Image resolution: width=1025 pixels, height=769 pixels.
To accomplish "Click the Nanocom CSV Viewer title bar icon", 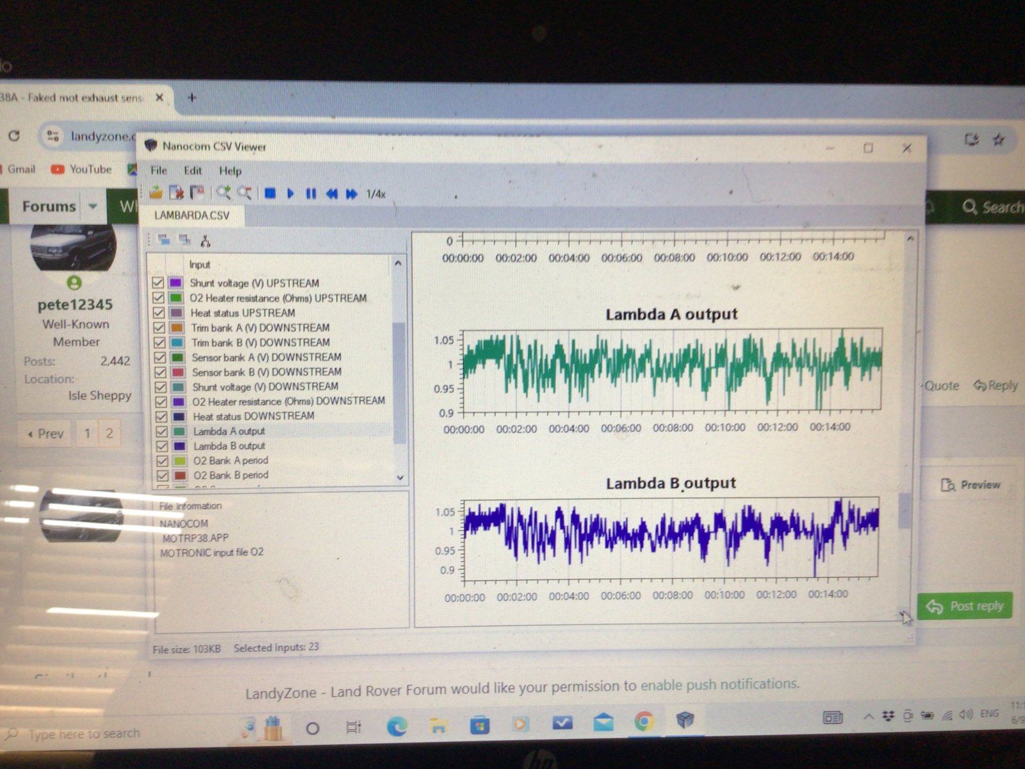I will (151, 145).
